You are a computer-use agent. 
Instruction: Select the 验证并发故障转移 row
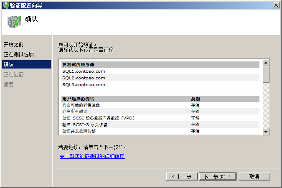point(160,131)
